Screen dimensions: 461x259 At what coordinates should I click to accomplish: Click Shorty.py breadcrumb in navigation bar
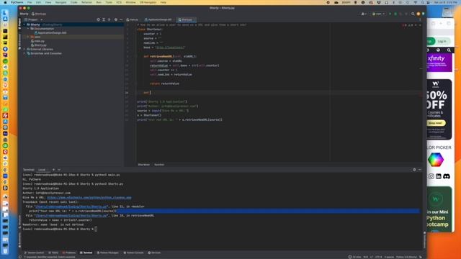[39, 14]
